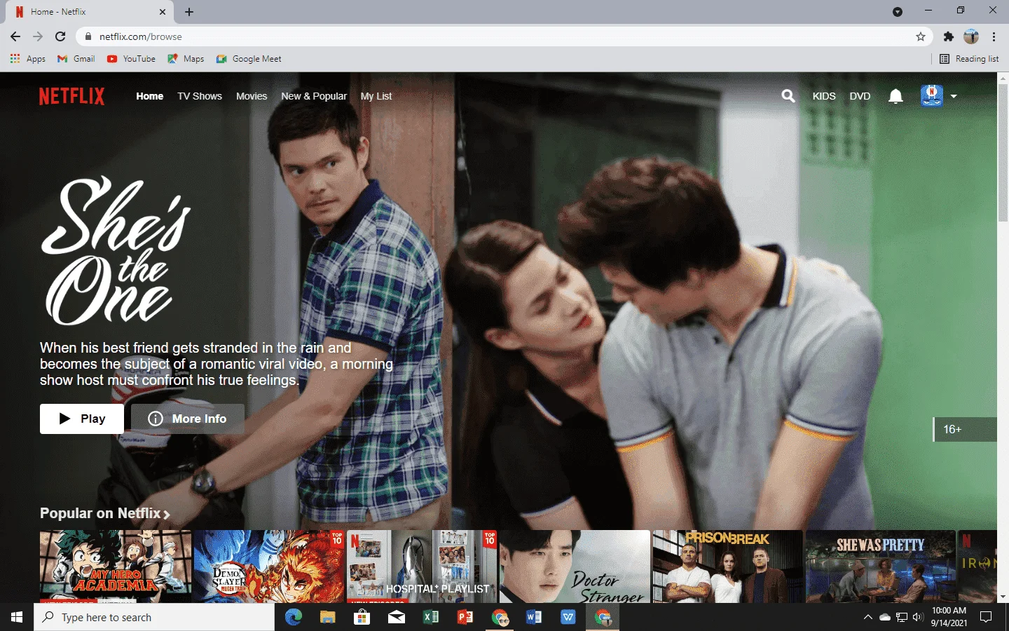Open Movies section
This screenshot has height=631, width=1009.
pos(252,96)
